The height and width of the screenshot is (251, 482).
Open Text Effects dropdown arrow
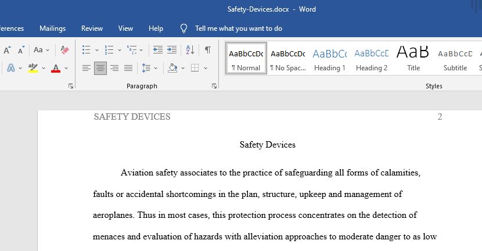pos(20,68)
